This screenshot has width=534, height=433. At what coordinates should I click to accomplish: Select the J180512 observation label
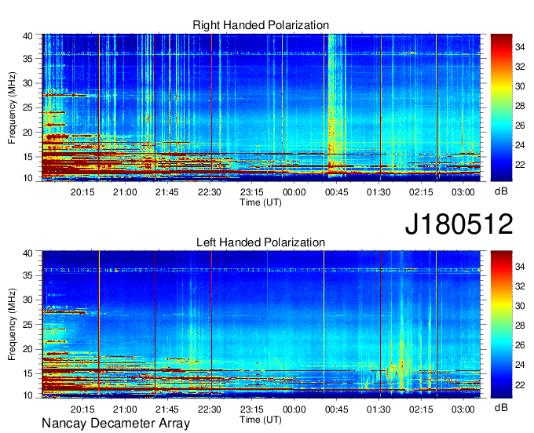(x=459, y=224)
